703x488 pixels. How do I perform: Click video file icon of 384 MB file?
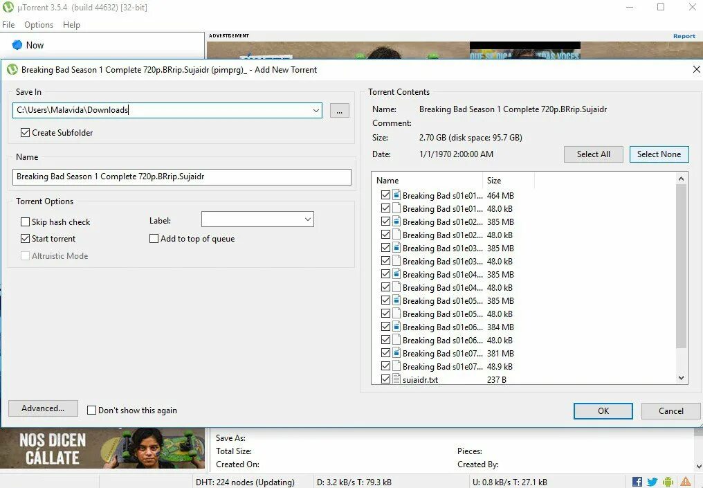point(396,327)
